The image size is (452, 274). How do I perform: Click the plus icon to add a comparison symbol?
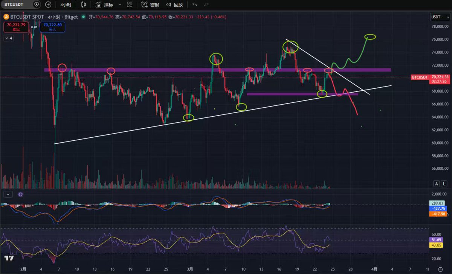[48, 5]
